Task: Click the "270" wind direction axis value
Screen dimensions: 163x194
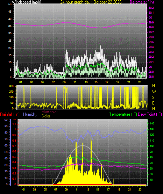Action: [11, 92]
